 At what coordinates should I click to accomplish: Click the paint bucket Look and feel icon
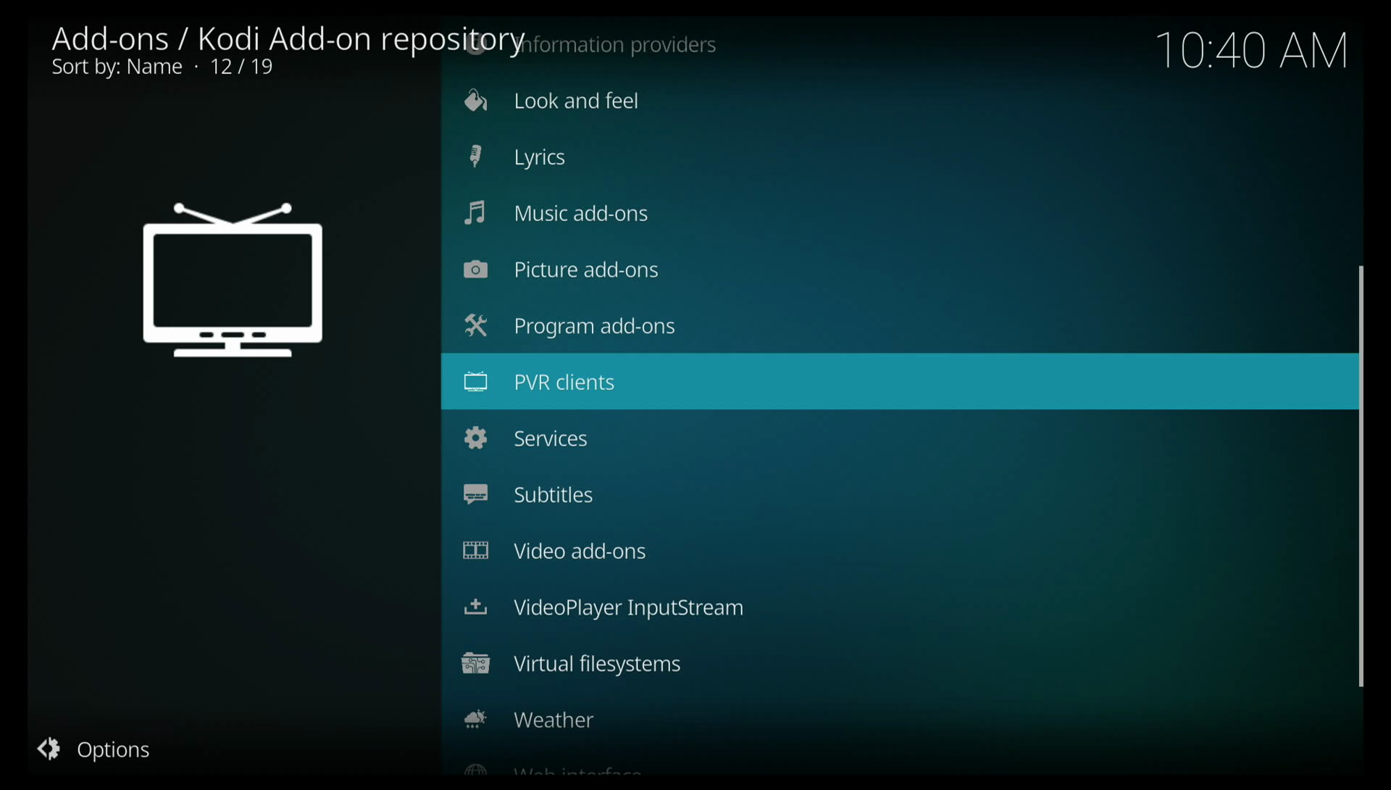(475, 101)
